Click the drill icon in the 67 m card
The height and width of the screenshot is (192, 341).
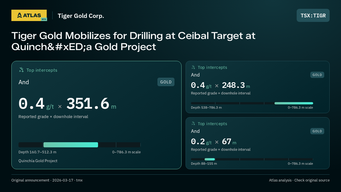tap(193, 123)
